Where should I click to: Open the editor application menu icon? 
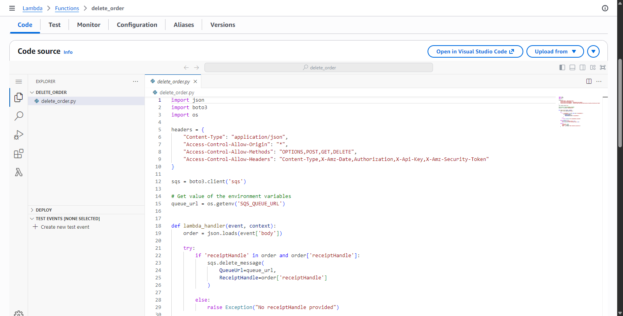pos(19,81)
